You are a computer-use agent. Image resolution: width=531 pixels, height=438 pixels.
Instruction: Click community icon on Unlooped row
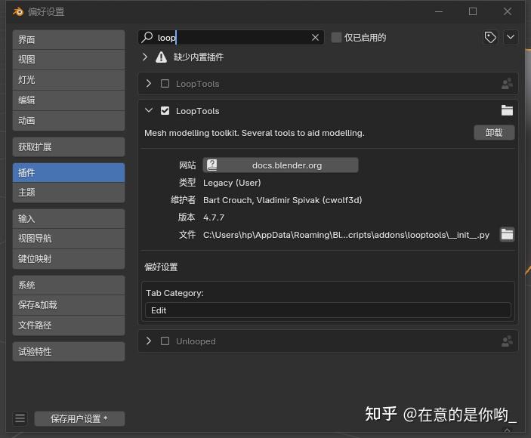coord(507,341)
